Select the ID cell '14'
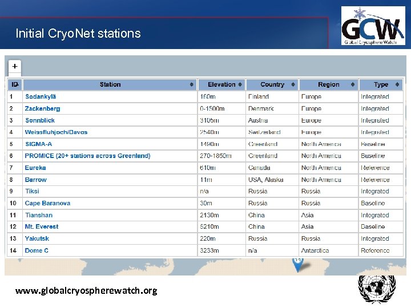This screenshot has width=411, height=308. pos(15,250)
